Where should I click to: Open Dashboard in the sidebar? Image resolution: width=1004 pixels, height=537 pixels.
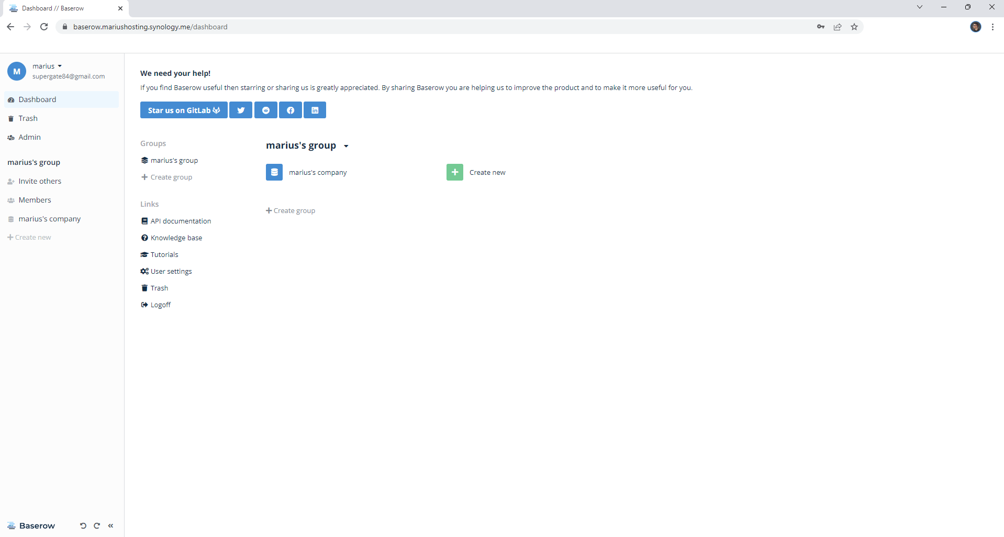pos(62,99)
